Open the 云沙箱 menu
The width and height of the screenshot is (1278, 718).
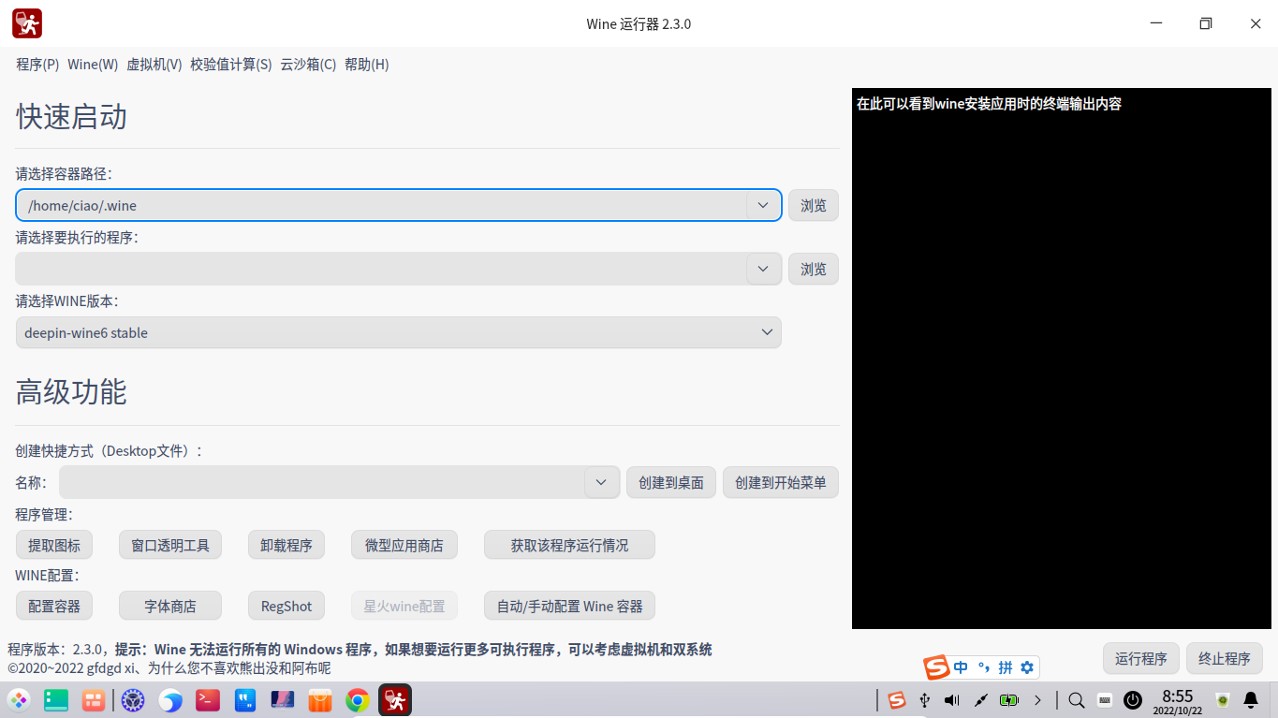click(x=308, y=64)
